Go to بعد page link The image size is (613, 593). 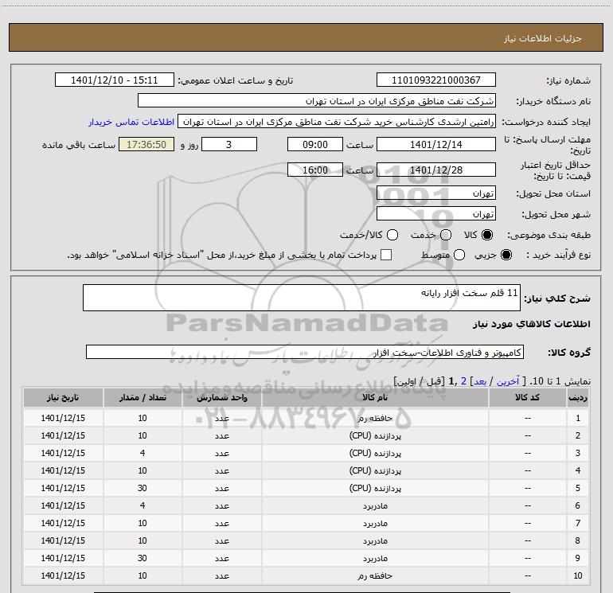pos(480,381)
